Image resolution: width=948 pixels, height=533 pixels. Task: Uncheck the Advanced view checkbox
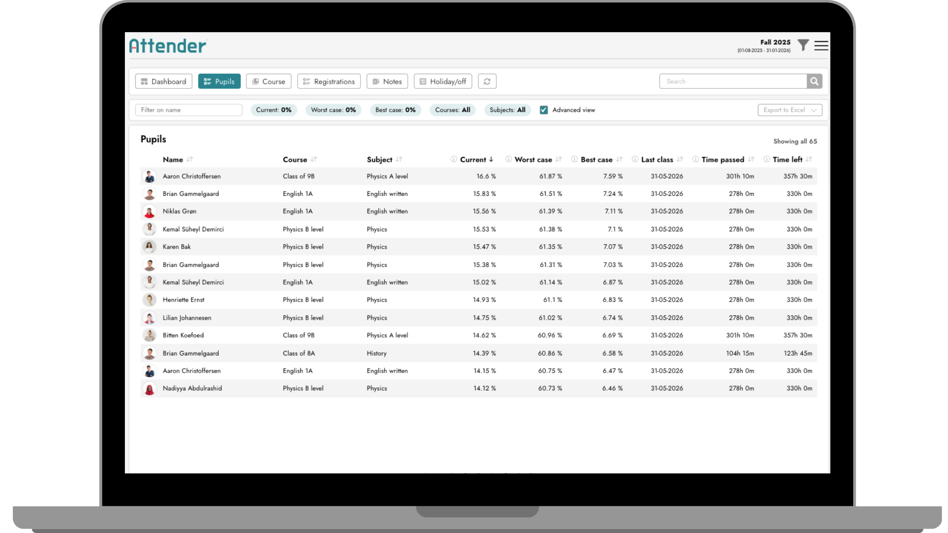coord(544,110)
